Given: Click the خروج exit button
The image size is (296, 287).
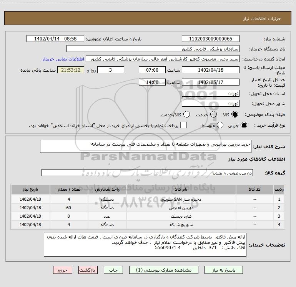Looking at the screenshot, I should [x=63, y=270].
